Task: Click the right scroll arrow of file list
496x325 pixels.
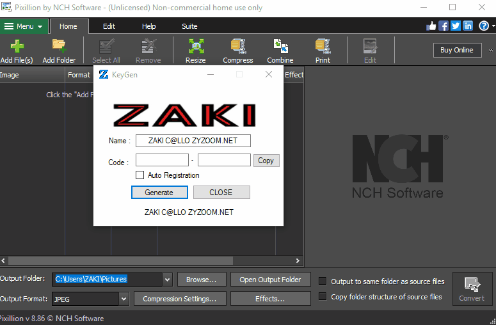Action: coord(298,260)
